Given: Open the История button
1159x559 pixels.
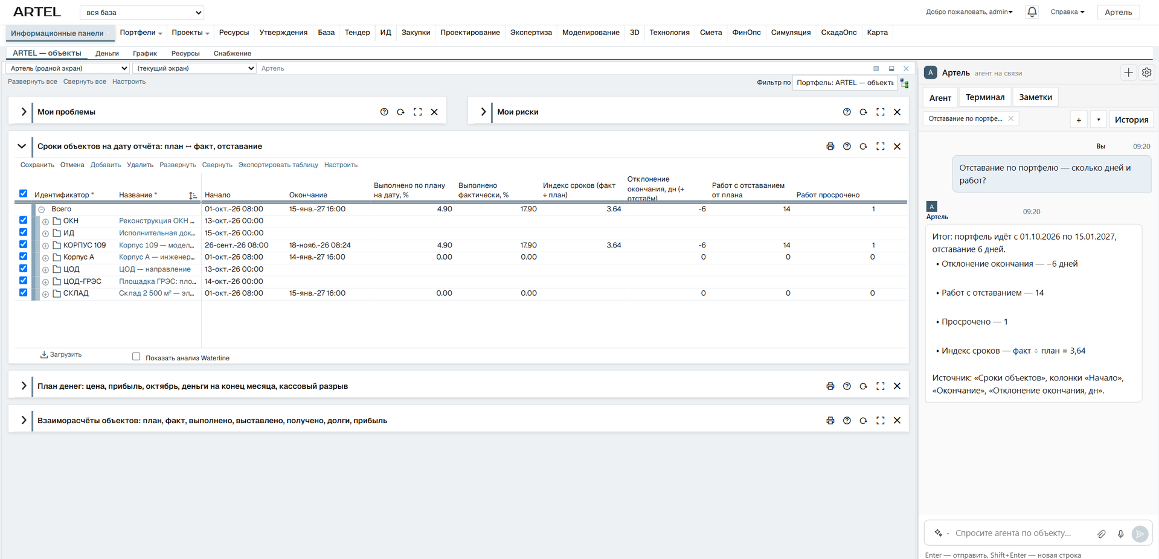Looking at the screenshot, I should (x=1131, y=120).
